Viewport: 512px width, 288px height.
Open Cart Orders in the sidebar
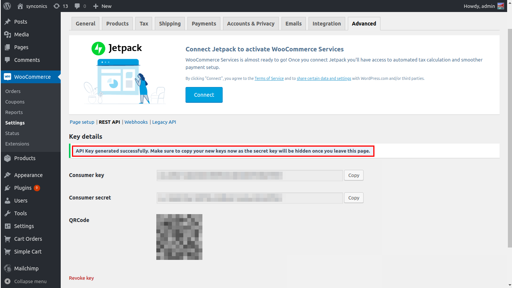[28, 239]
